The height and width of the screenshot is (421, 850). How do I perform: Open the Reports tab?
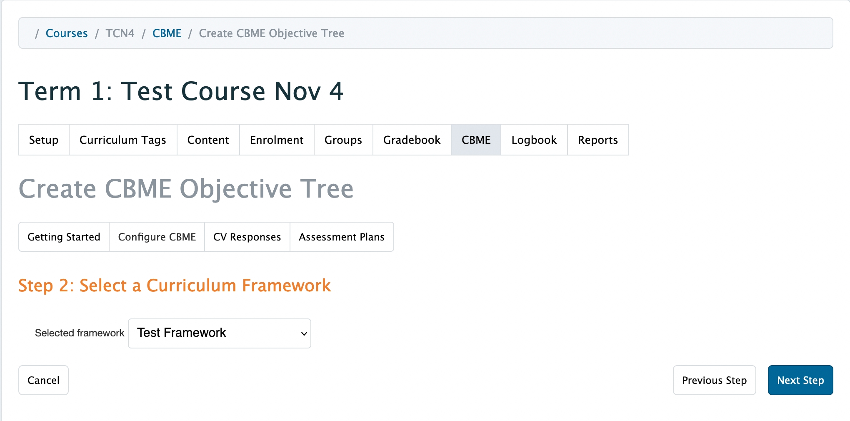point(597,140)
